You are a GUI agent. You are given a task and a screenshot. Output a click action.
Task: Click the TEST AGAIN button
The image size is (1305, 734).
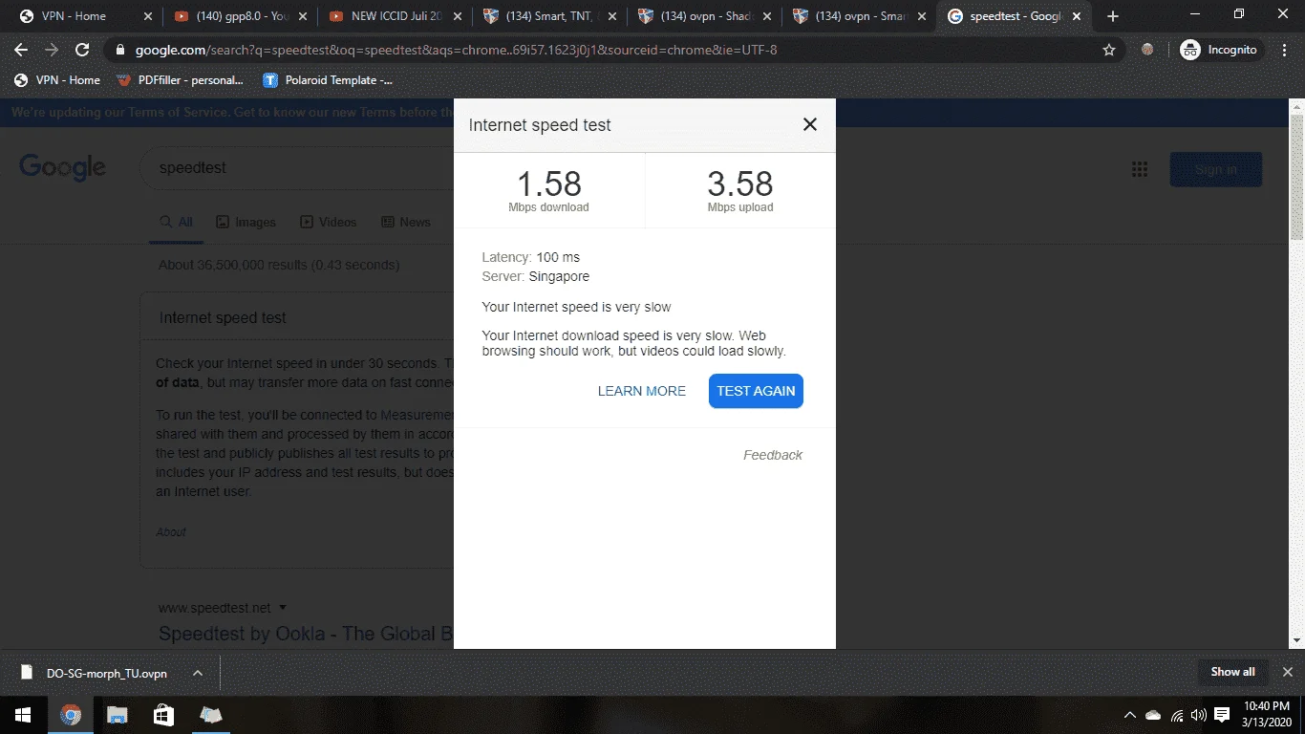pyautogui.click(x=756, y=391)
